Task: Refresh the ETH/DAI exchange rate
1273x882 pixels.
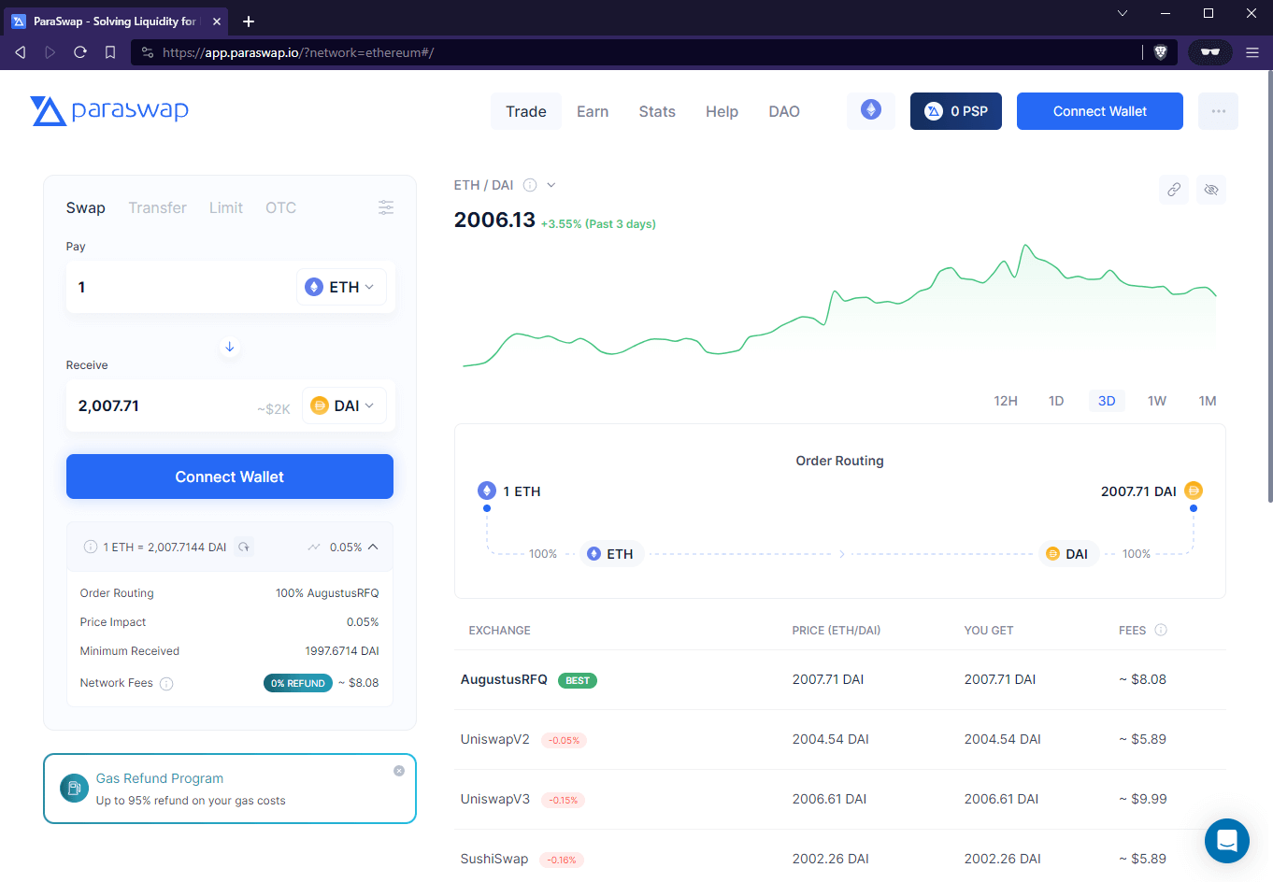Action: (x=244, y=547)
